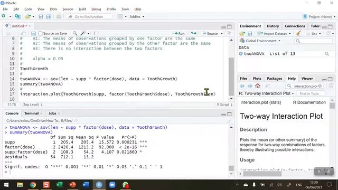Click the Environment search field
The height and width of the screenshot is (190, 338).
point(313,41)
